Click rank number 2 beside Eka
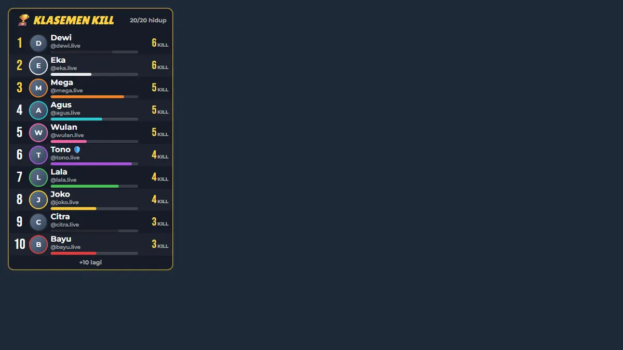 click(20, 65)
